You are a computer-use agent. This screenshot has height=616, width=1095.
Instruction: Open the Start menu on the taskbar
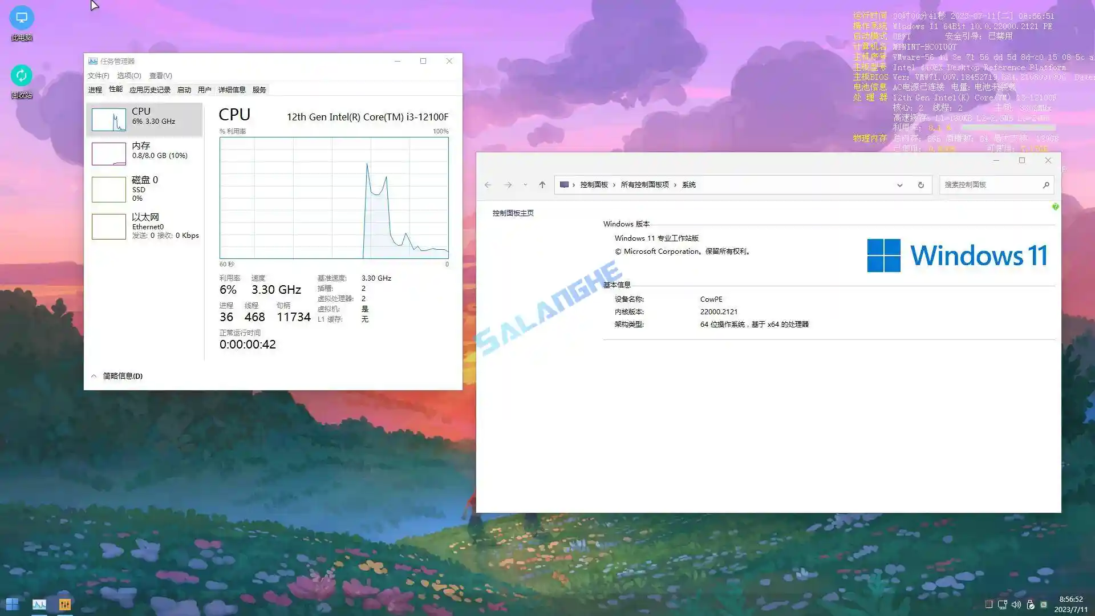click(12, 604)
